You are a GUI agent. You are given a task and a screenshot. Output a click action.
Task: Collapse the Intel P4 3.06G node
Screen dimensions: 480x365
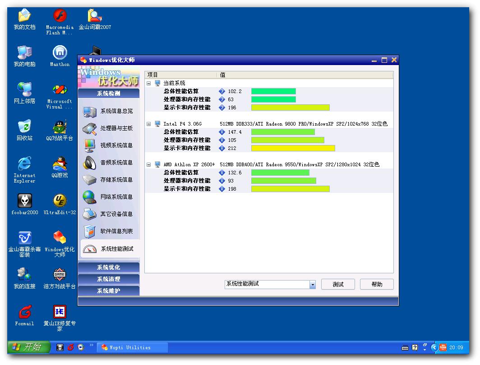point(149,124)
